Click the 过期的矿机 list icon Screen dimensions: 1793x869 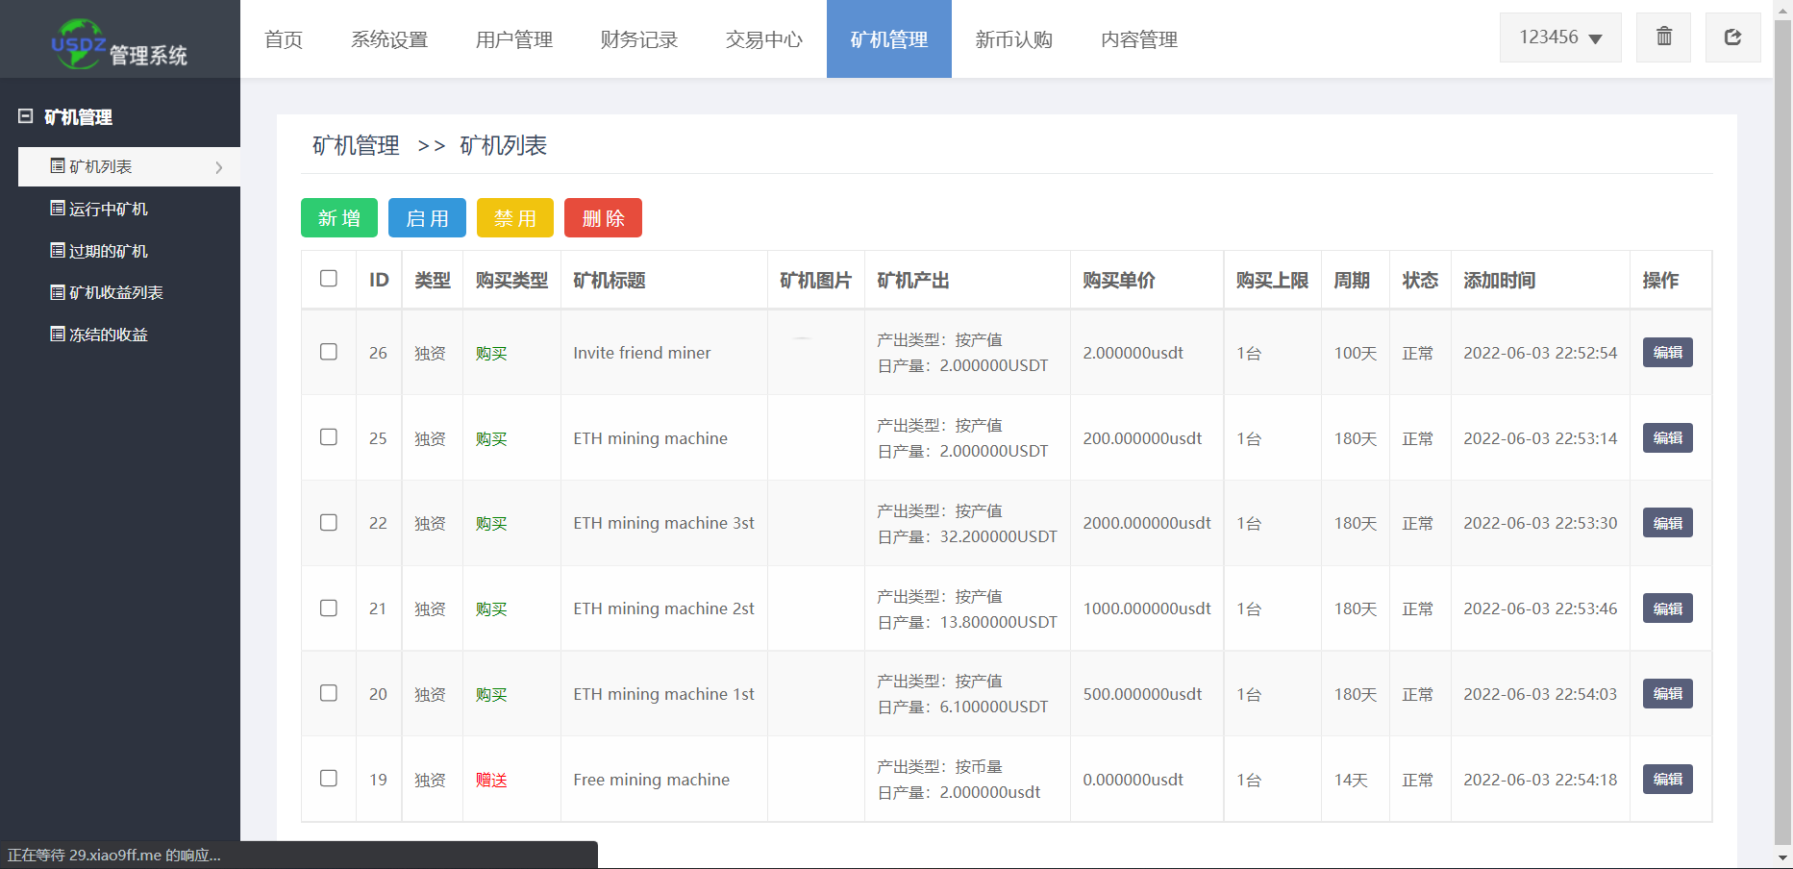pyautogui.click(x=58, y=251)
